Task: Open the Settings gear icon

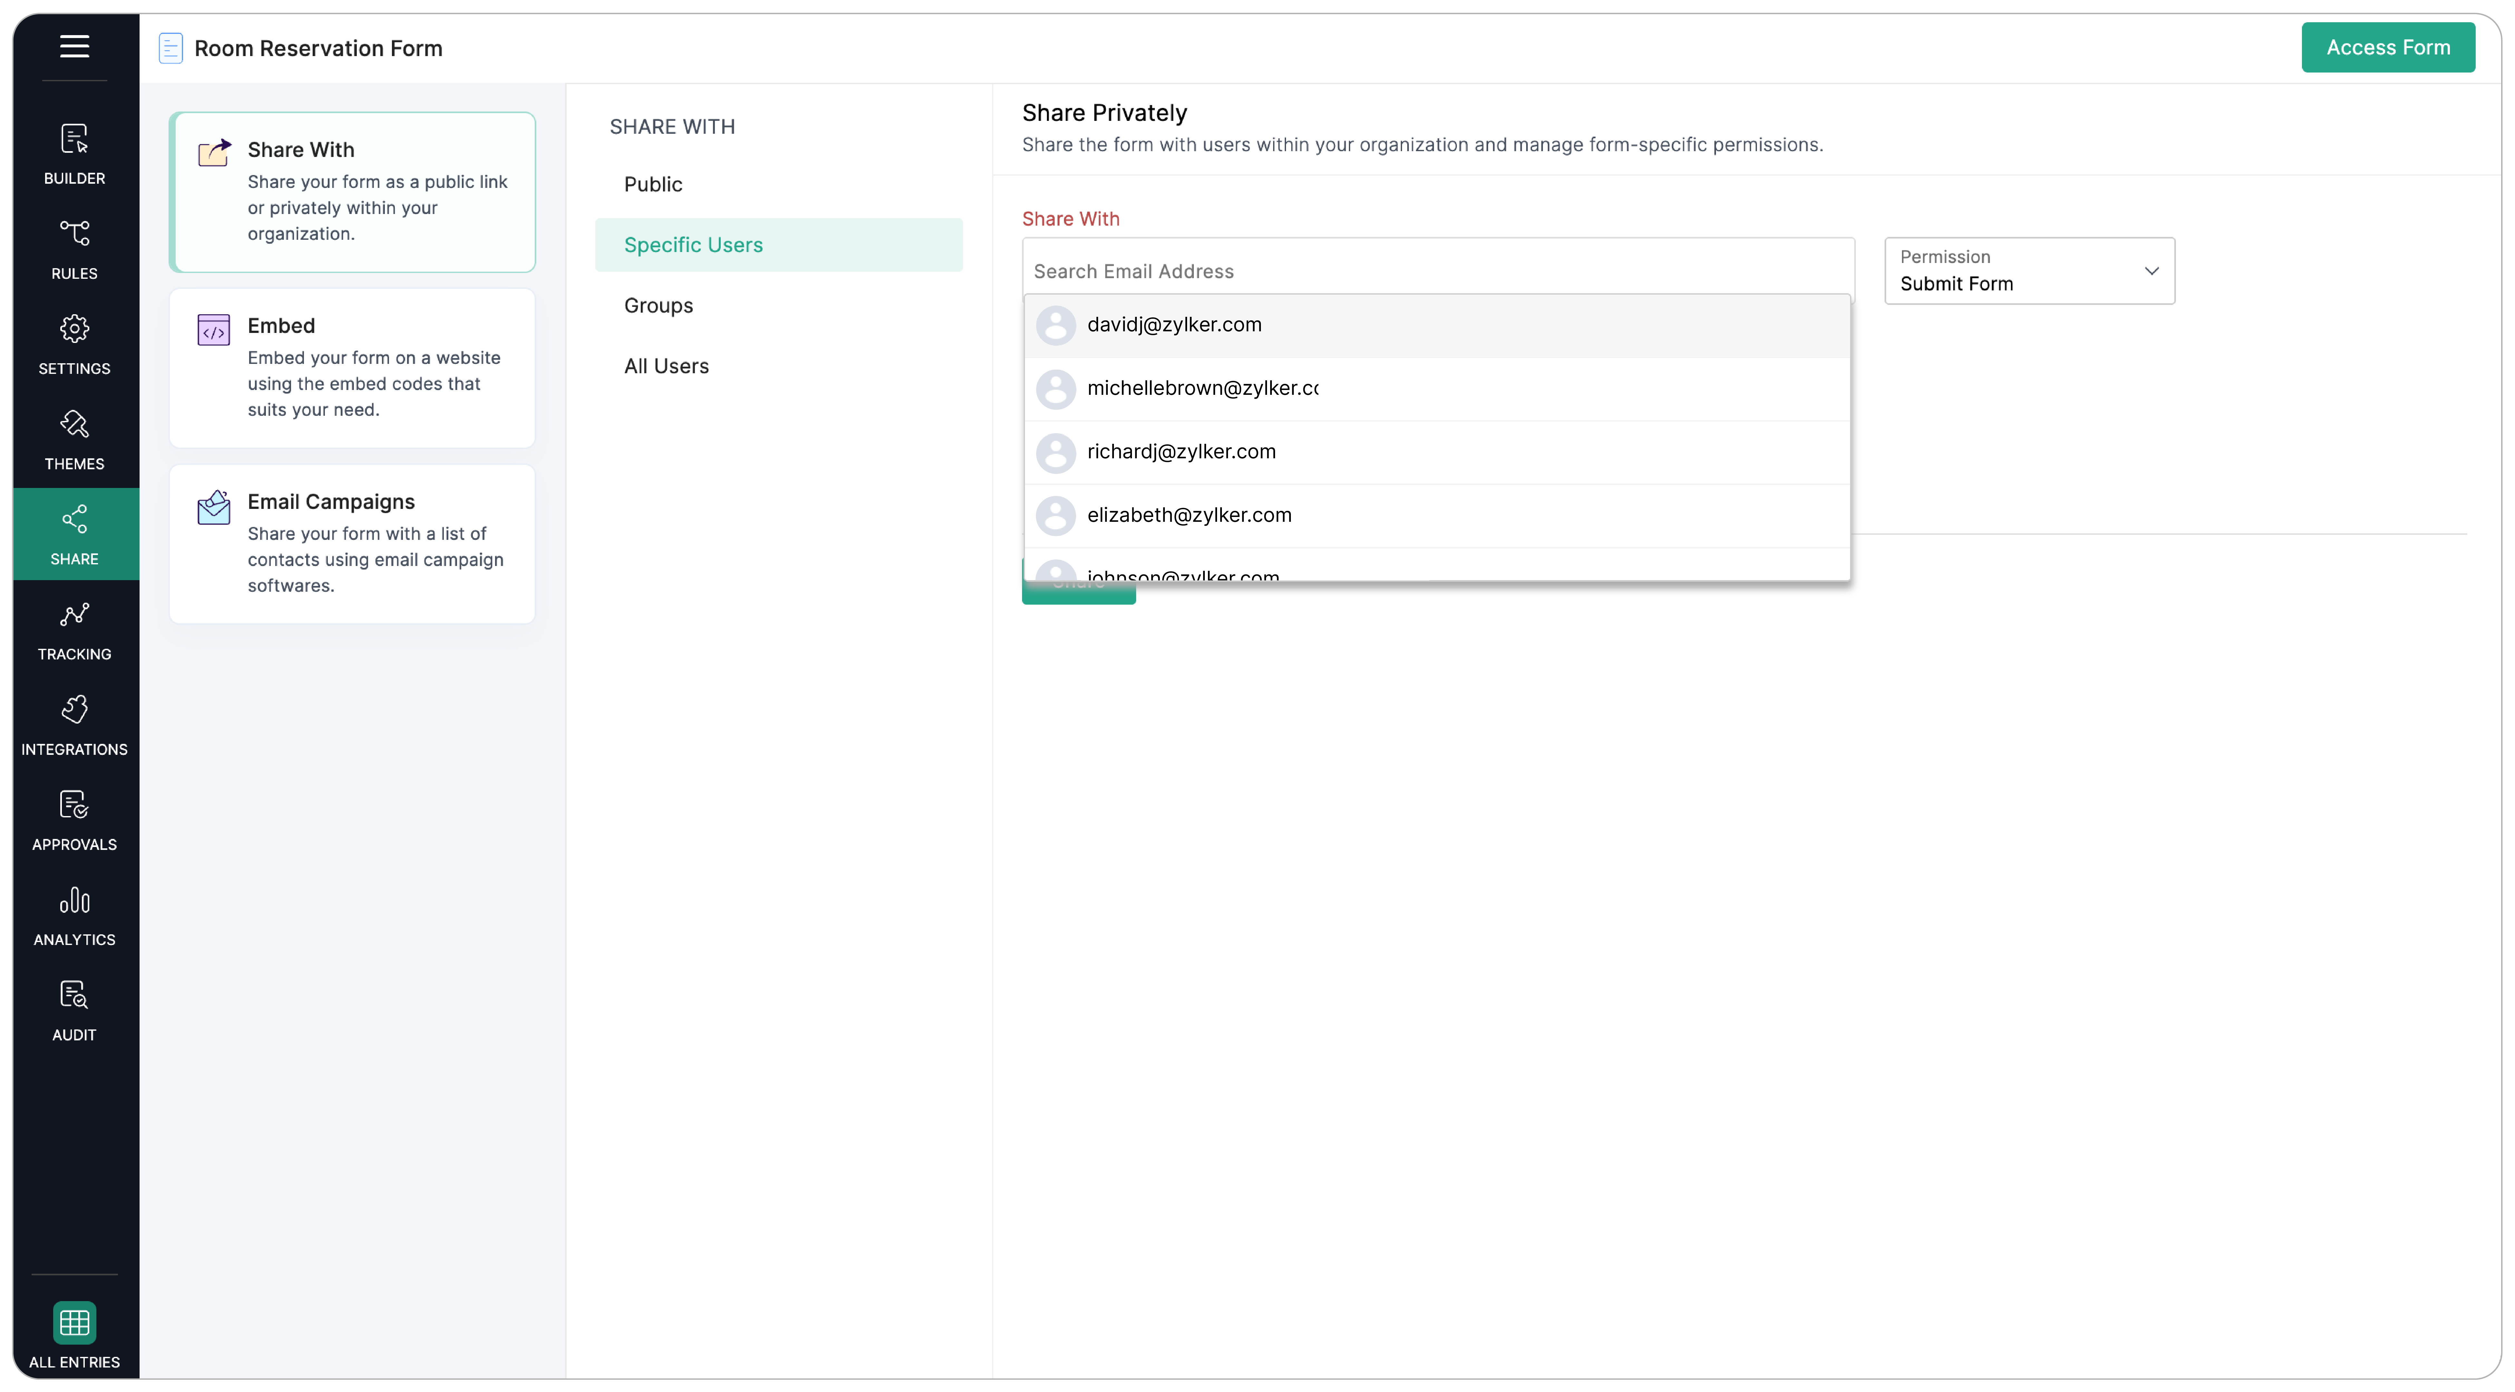Action: coord(74,329)
